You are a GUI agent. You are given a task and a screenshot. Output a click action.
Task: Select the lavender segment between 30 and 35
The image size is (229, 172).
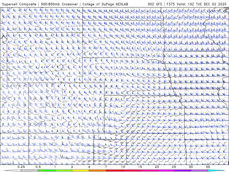199,171
